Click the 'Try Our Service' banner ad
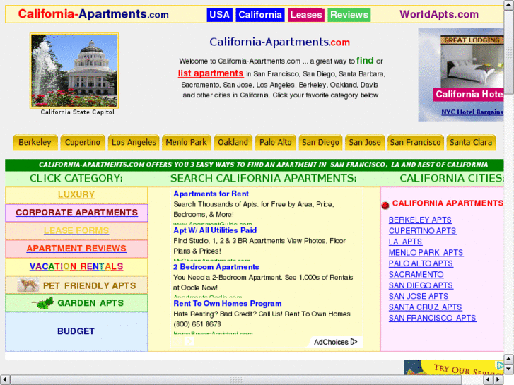514x385 pixels. (x=454, y=367)
